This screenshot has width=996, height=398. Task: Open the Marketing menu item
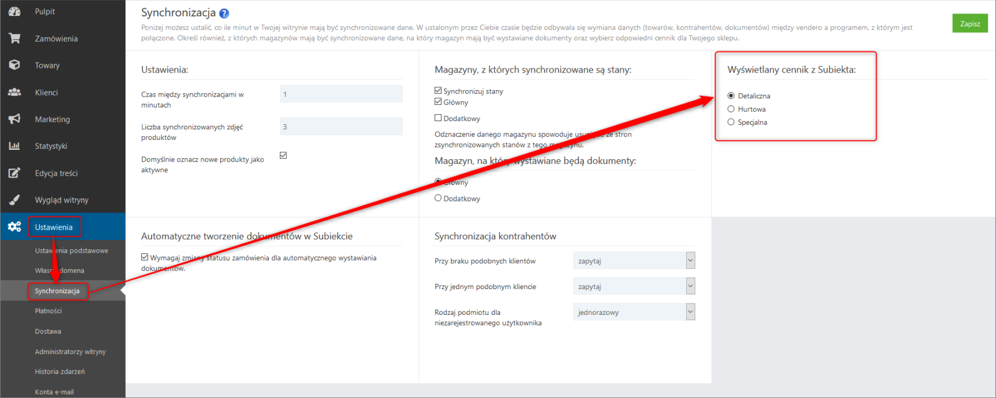(63, 119)
